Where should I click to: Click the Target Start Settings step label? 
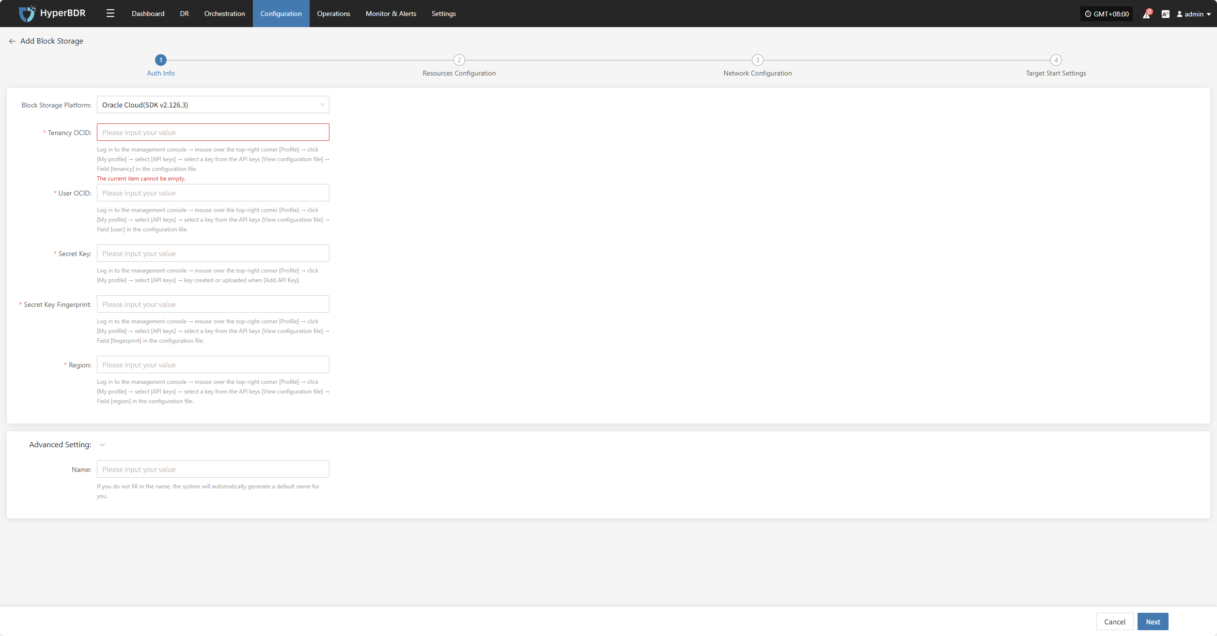1056,73
